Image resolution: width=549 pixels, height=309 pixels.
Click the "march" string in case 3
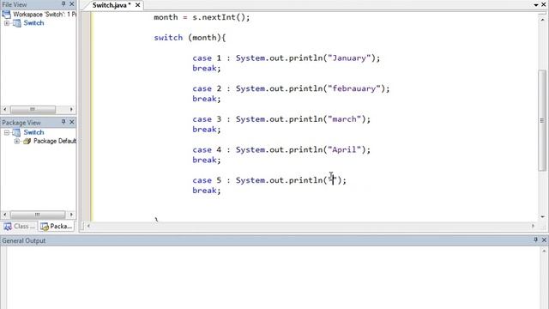tap(344, 119)
